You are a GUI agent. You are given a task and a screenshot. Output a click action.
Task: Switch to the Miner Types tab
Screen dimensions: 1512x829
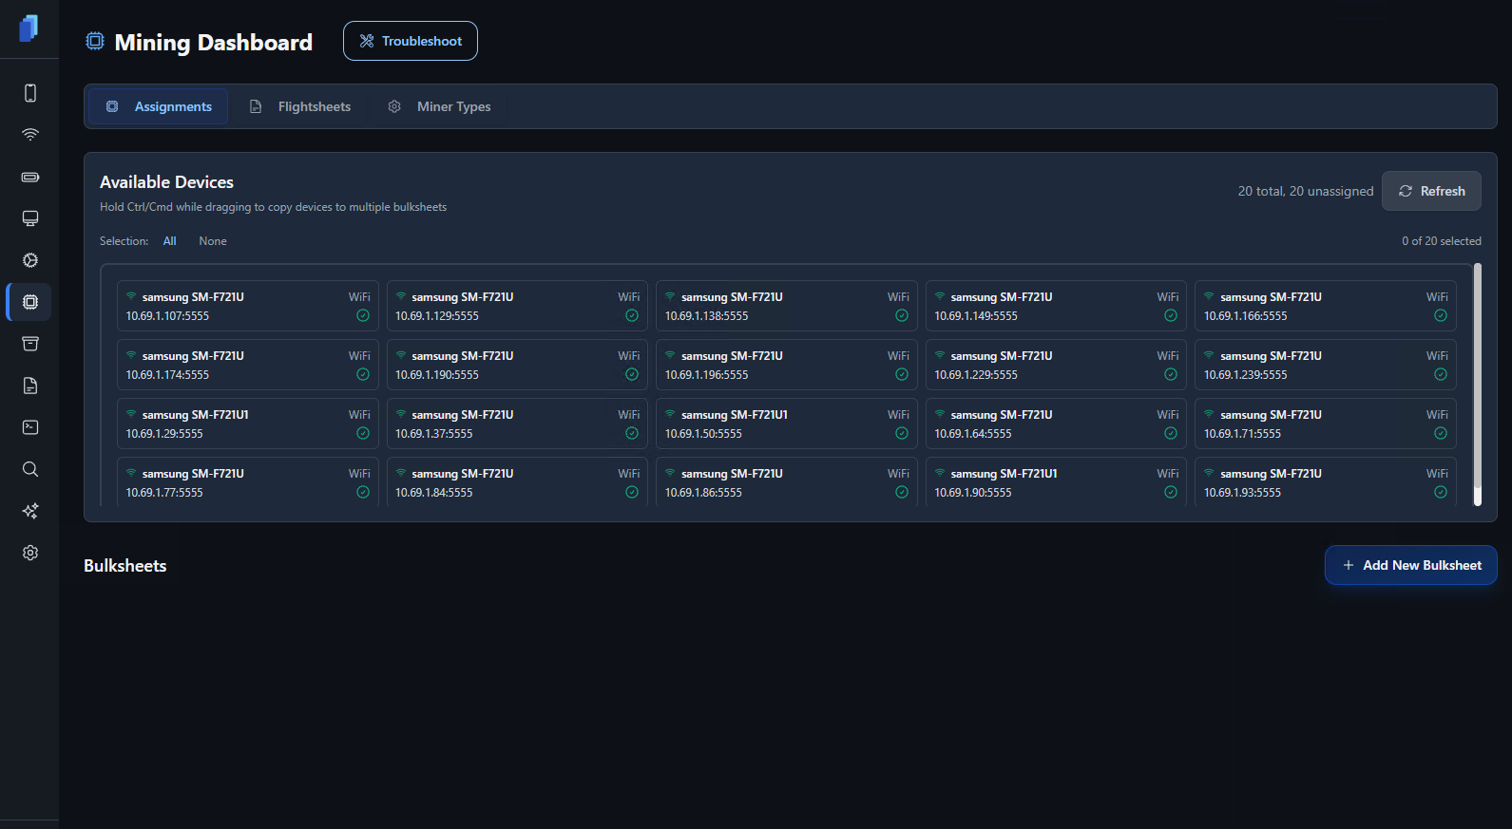[439, 106]
